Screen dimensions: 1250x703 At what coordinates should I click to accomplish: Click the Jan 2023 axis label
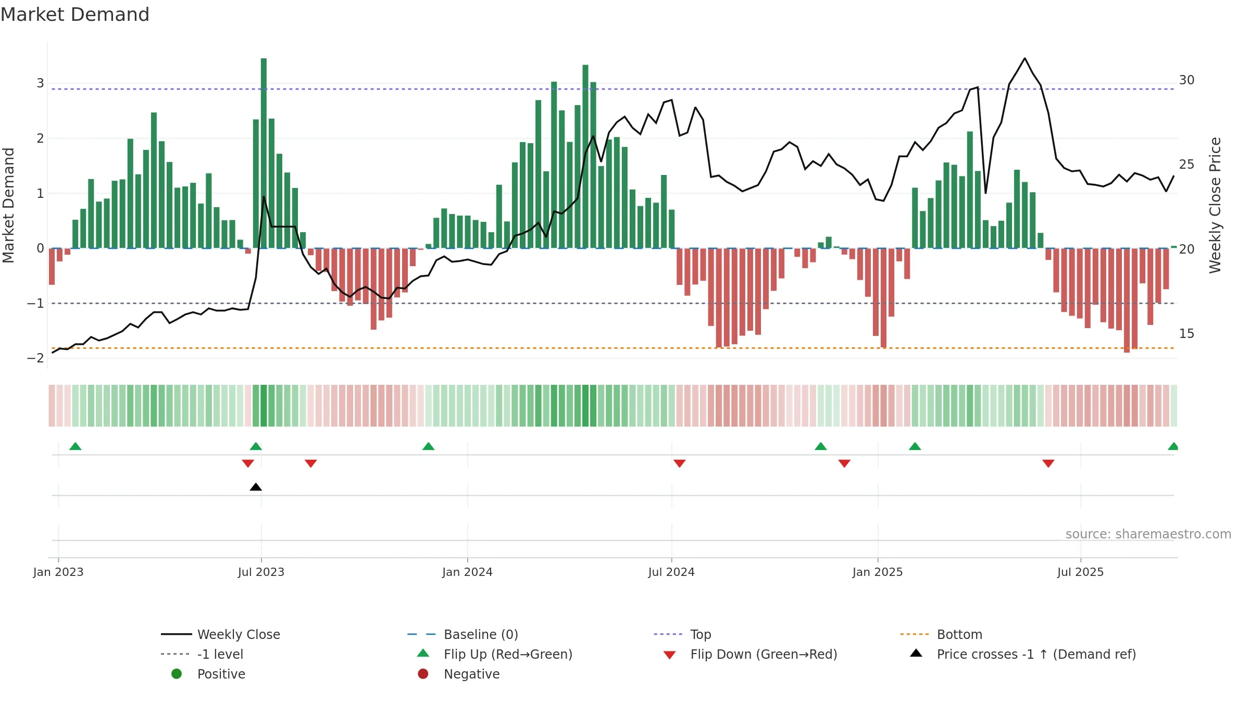coord(58,572)
